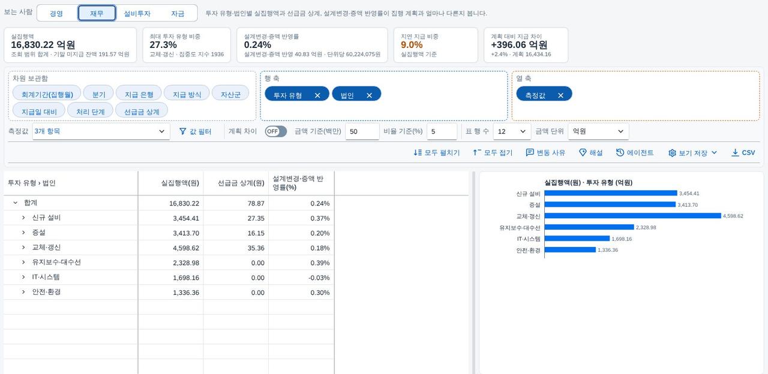Remove 법인 chip from row axis
Viewport: 768px width, 374px height.
click(369, 95)
